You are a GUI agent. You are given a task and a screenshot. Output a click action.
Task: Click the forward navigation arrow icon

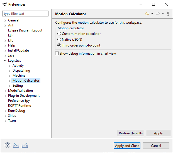(158, 14)
